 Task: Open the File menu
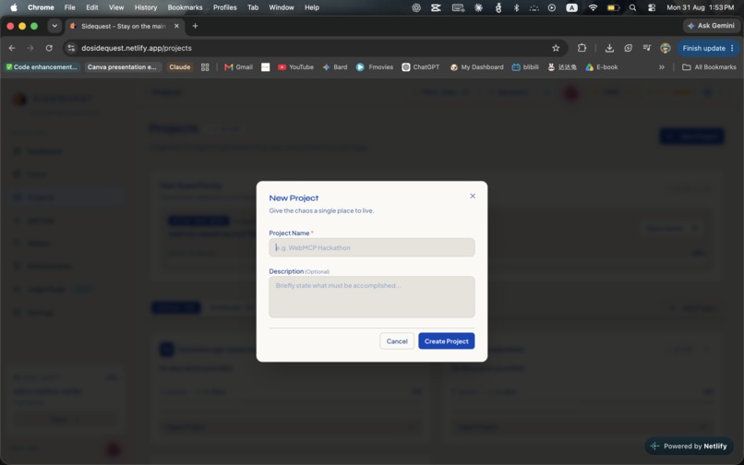[70, 7]
